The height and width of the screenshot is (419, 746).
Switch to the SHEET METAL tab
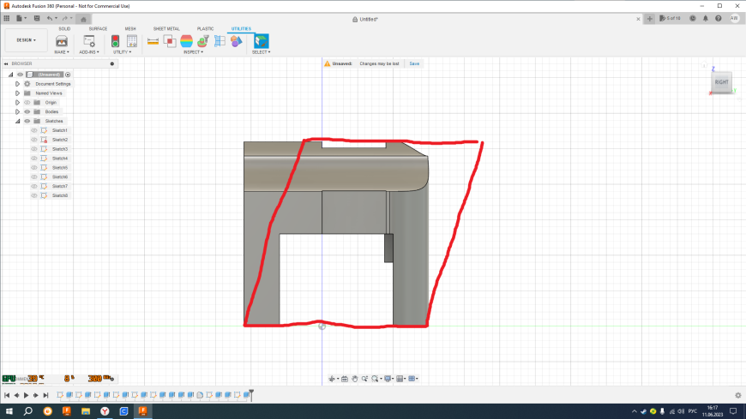[x=166, y=28]
